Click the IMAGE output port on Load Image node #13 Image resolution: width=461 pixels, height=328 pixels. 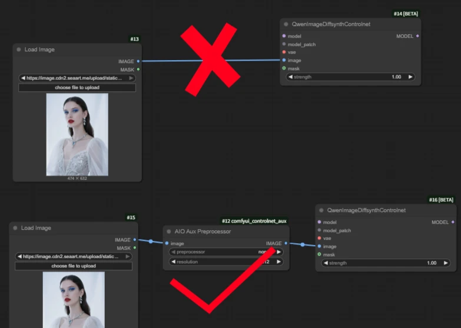tap(138, 61)
